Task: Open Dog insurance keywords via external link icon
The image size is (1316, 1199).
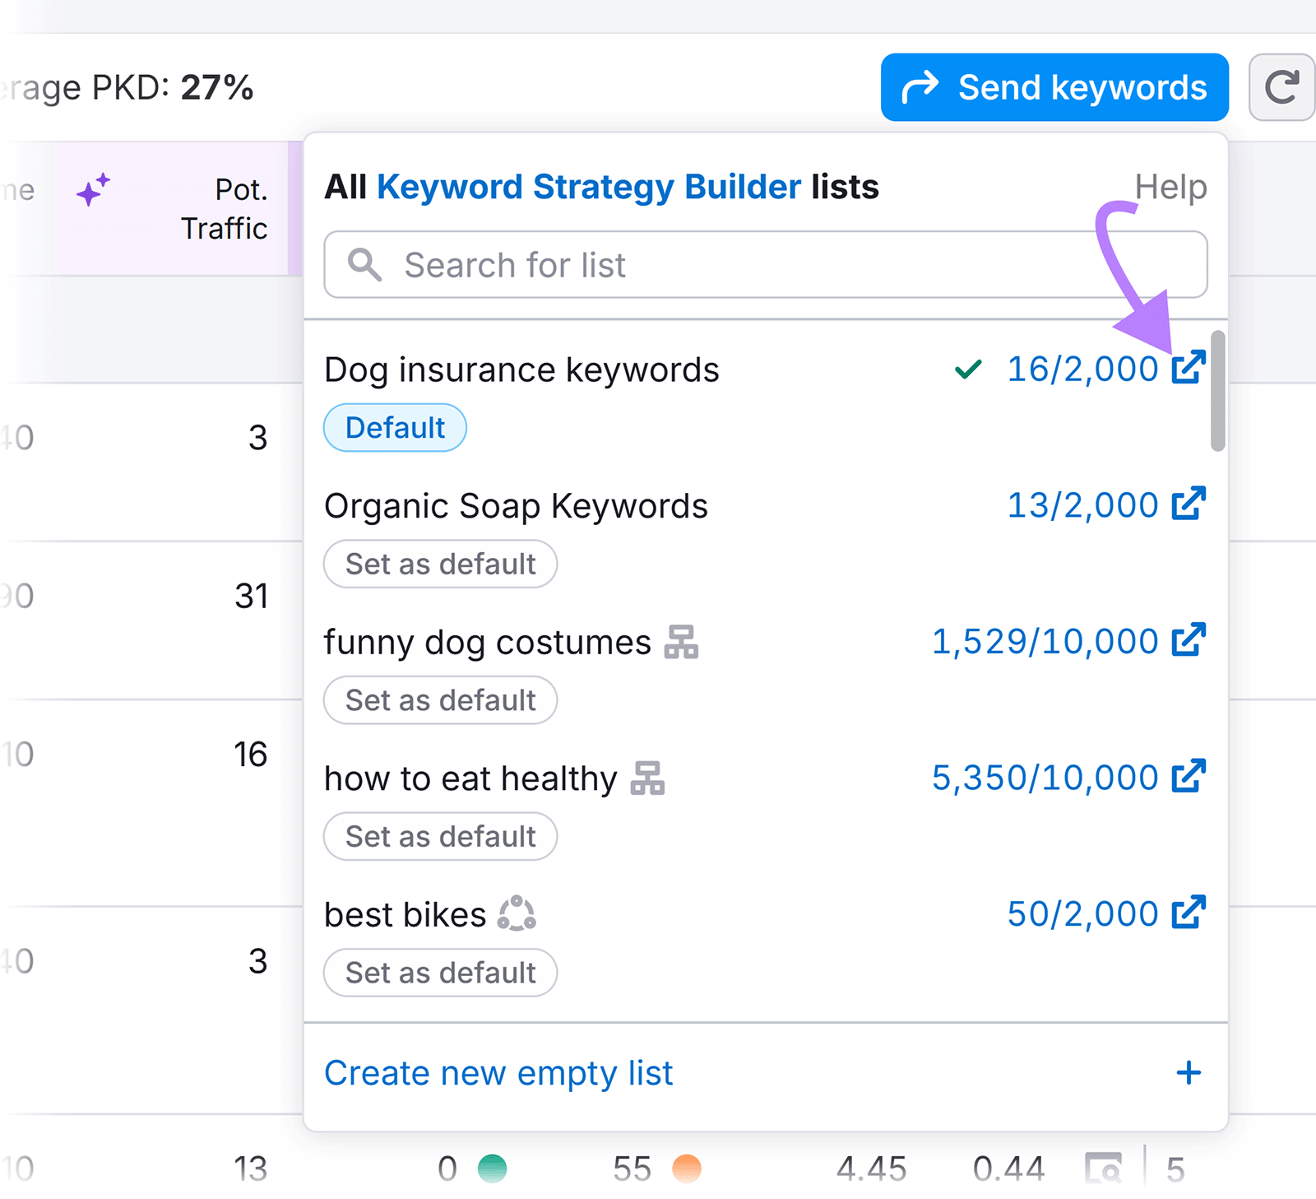Action: pos(1190,368)
